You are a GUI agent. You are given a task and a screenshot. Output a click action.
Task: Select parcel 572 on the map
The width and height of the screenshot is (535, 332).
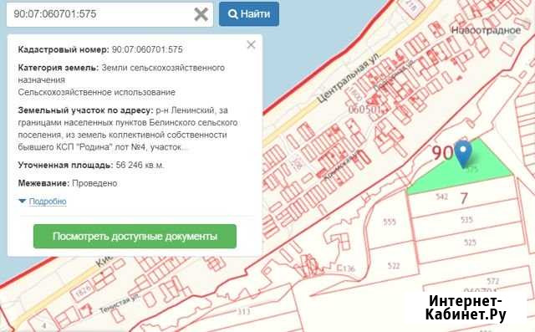pyautogui.click(x=492, y=281)
